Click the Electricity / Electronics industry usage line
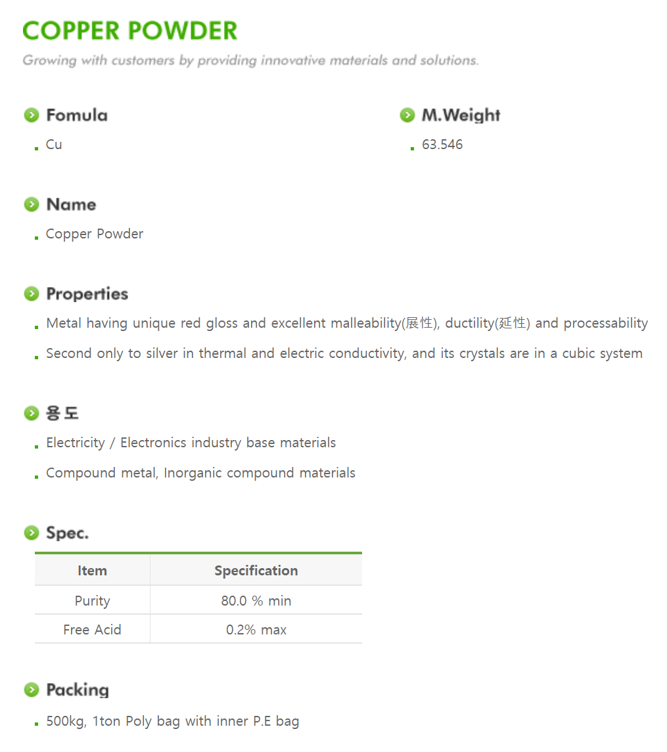The image size is (667, 752). click(191, 443)
